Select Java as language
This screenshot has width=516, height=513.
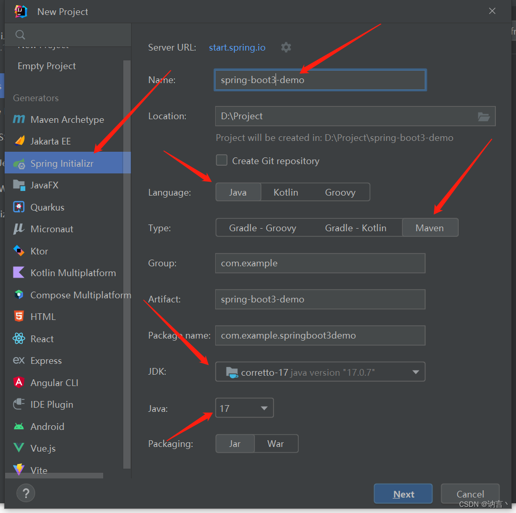238,192
